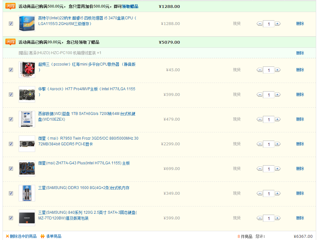Image resolution: width=319 pixels, height=240 pixels.
Task: Uncheck the msi R7950 graphics card item
Action: coord(11,144)
